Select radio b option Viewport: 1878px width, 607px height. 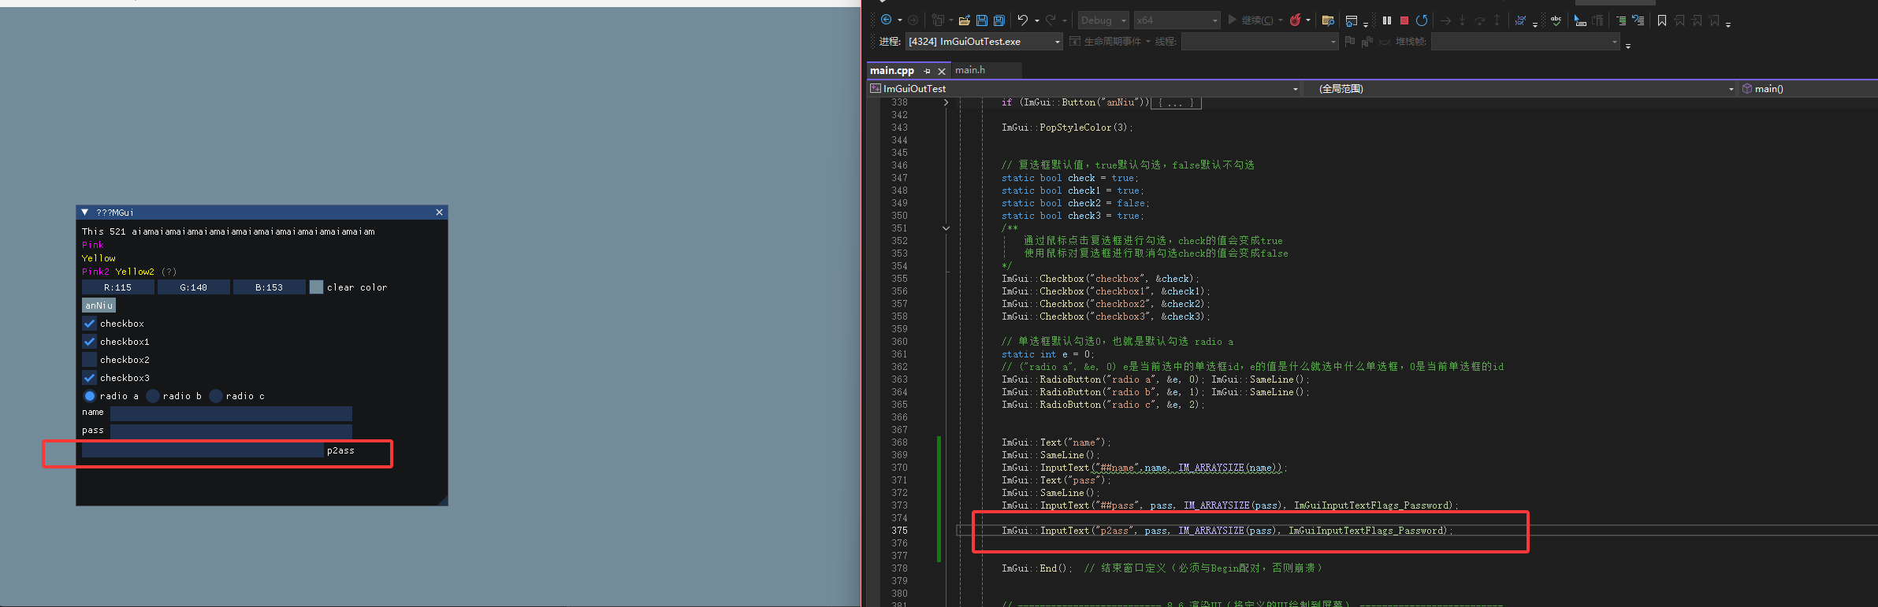coord(153,396)
